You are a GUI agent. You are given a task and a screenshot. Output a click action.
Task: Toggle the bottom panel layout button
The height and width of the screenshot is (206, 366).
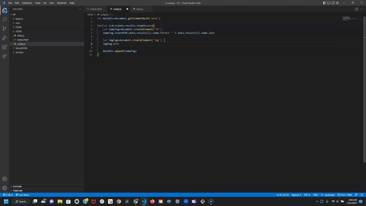pos(329,3)
